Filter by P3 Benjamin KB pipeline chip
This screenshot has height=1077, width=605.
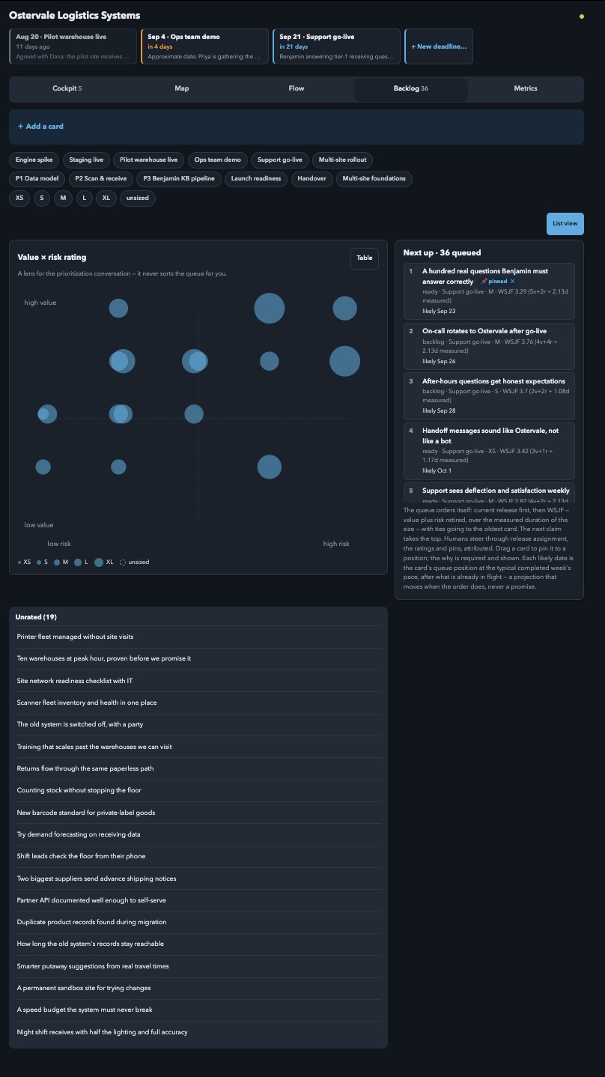[179, 179]
